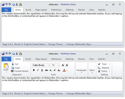Open the Select dropdown arrow
This screenshot has height=99, width=125.
point(109,71)
